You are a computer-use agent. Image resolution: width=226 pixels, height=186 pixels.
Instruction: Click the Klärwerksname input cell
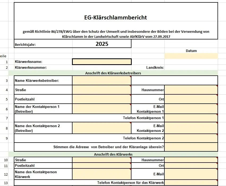[102, 62]
